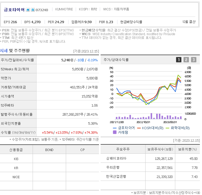
Task: Click the +74.38% one-year return value
Action: tap(91, 132)
